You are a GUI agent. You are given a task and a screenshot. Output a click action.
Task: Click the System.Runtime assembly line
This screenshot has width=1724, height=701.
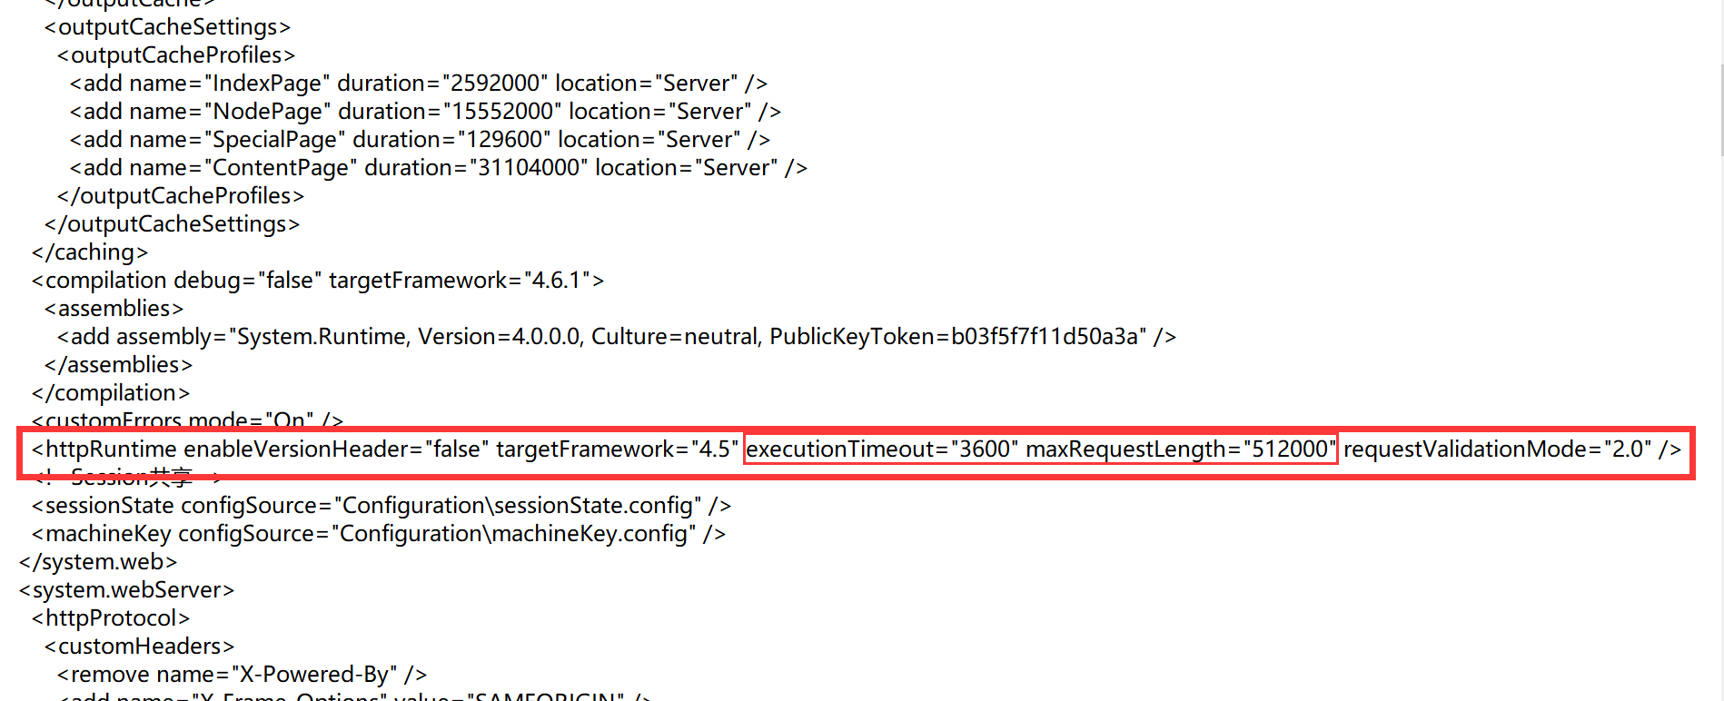[x=616, y=337]
